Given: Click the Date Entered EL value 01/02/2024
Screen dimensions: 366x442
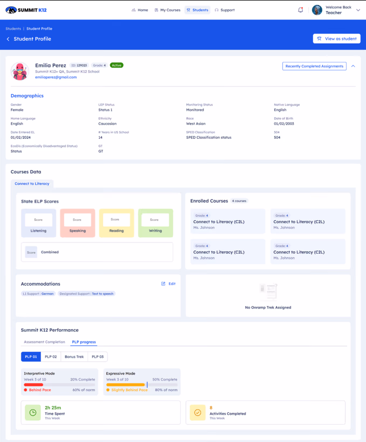Looking at the screenshot, I should 21,138.
